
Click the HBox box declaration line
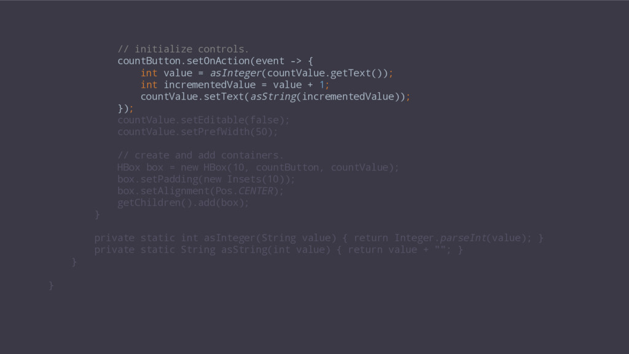pos(259,167)
